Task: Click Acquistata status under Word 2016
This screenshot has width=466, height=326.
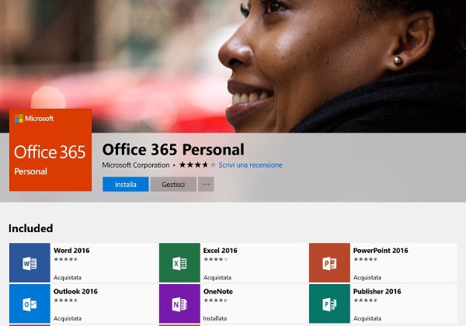Action: pyautogui.click(x=68, y=278)
